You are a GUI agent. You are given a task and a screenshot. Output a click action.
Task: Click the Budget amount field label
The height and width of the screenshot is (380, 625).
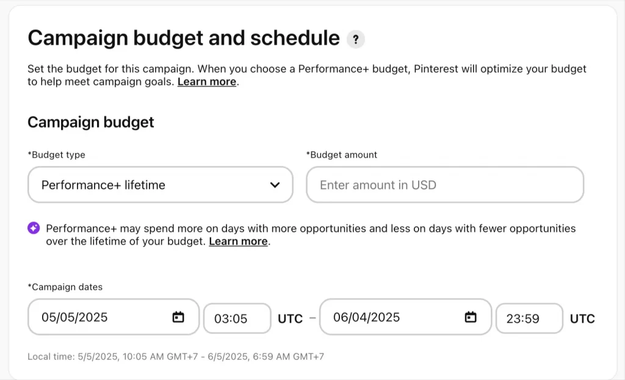(x=342, y=155)
